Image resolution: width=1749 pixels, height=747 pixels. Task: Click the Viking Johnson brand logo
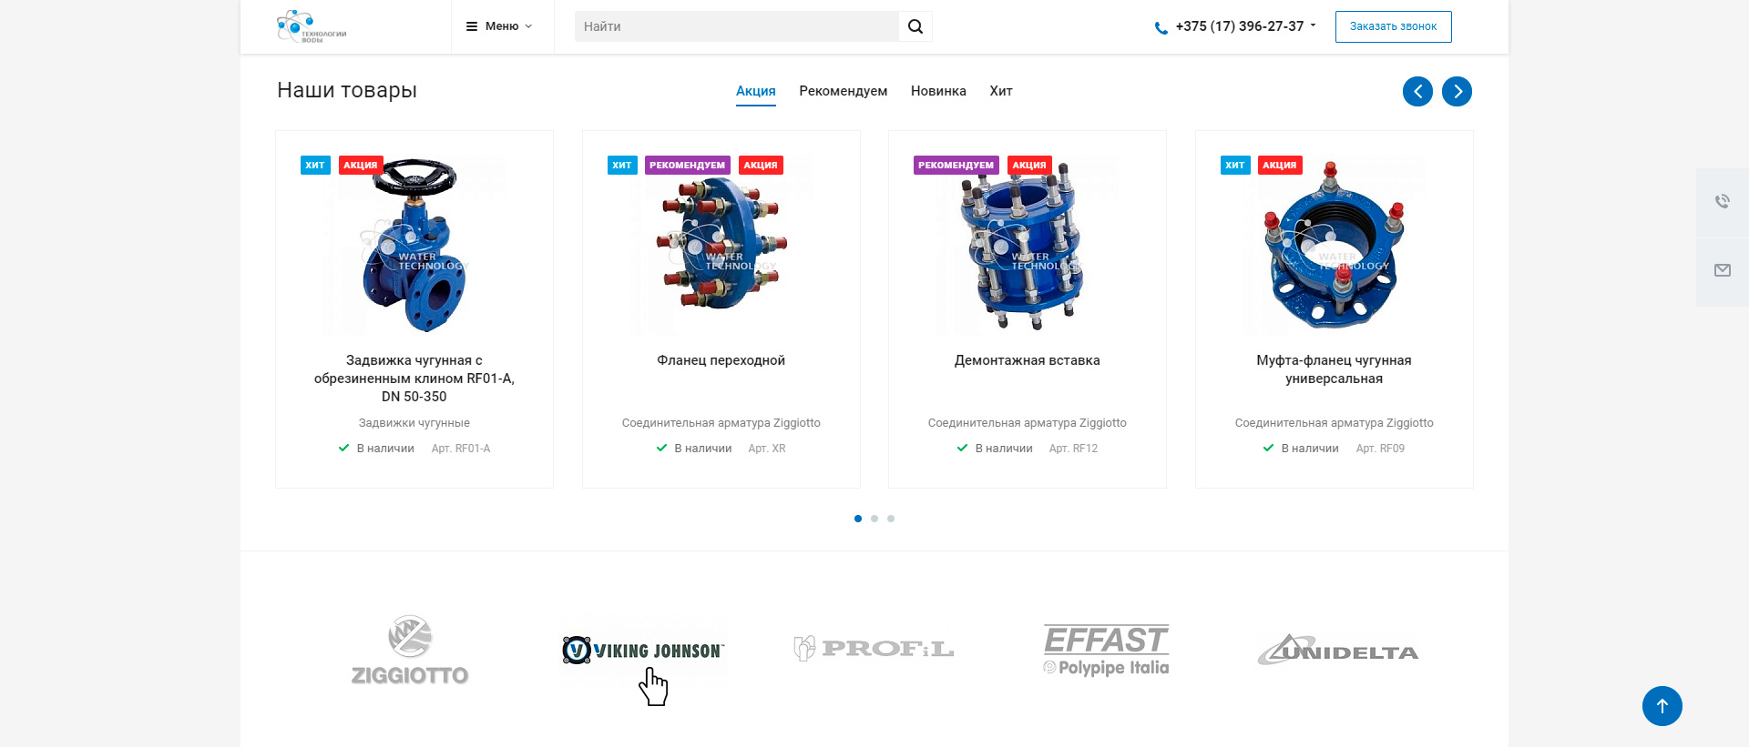coord(643,651)
